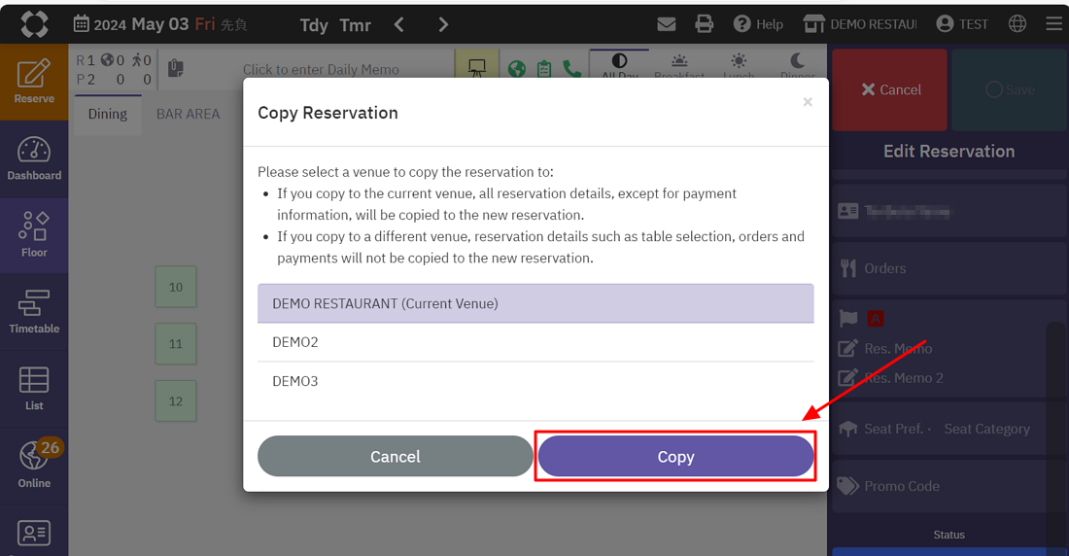Close the dialog with X icon

[807, 102]
